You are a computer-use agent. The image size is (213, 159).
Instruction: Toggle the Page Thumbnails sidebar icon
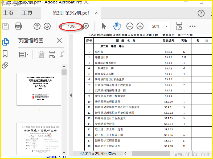tap(6, 42)
